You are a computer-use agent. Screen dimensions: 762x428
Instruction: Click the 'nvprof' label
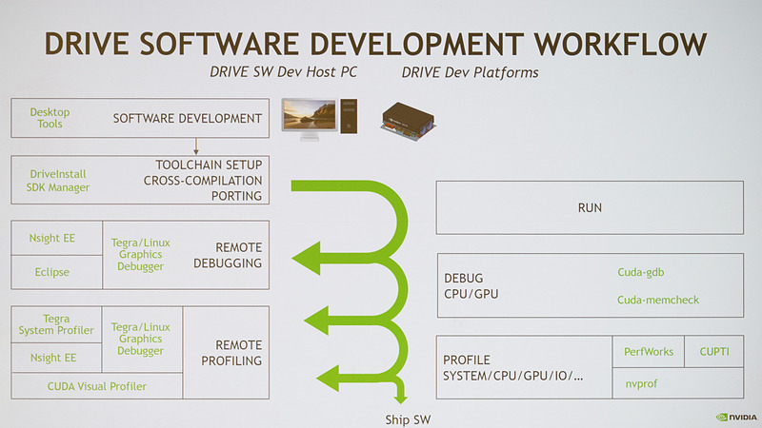pos(641,384)
